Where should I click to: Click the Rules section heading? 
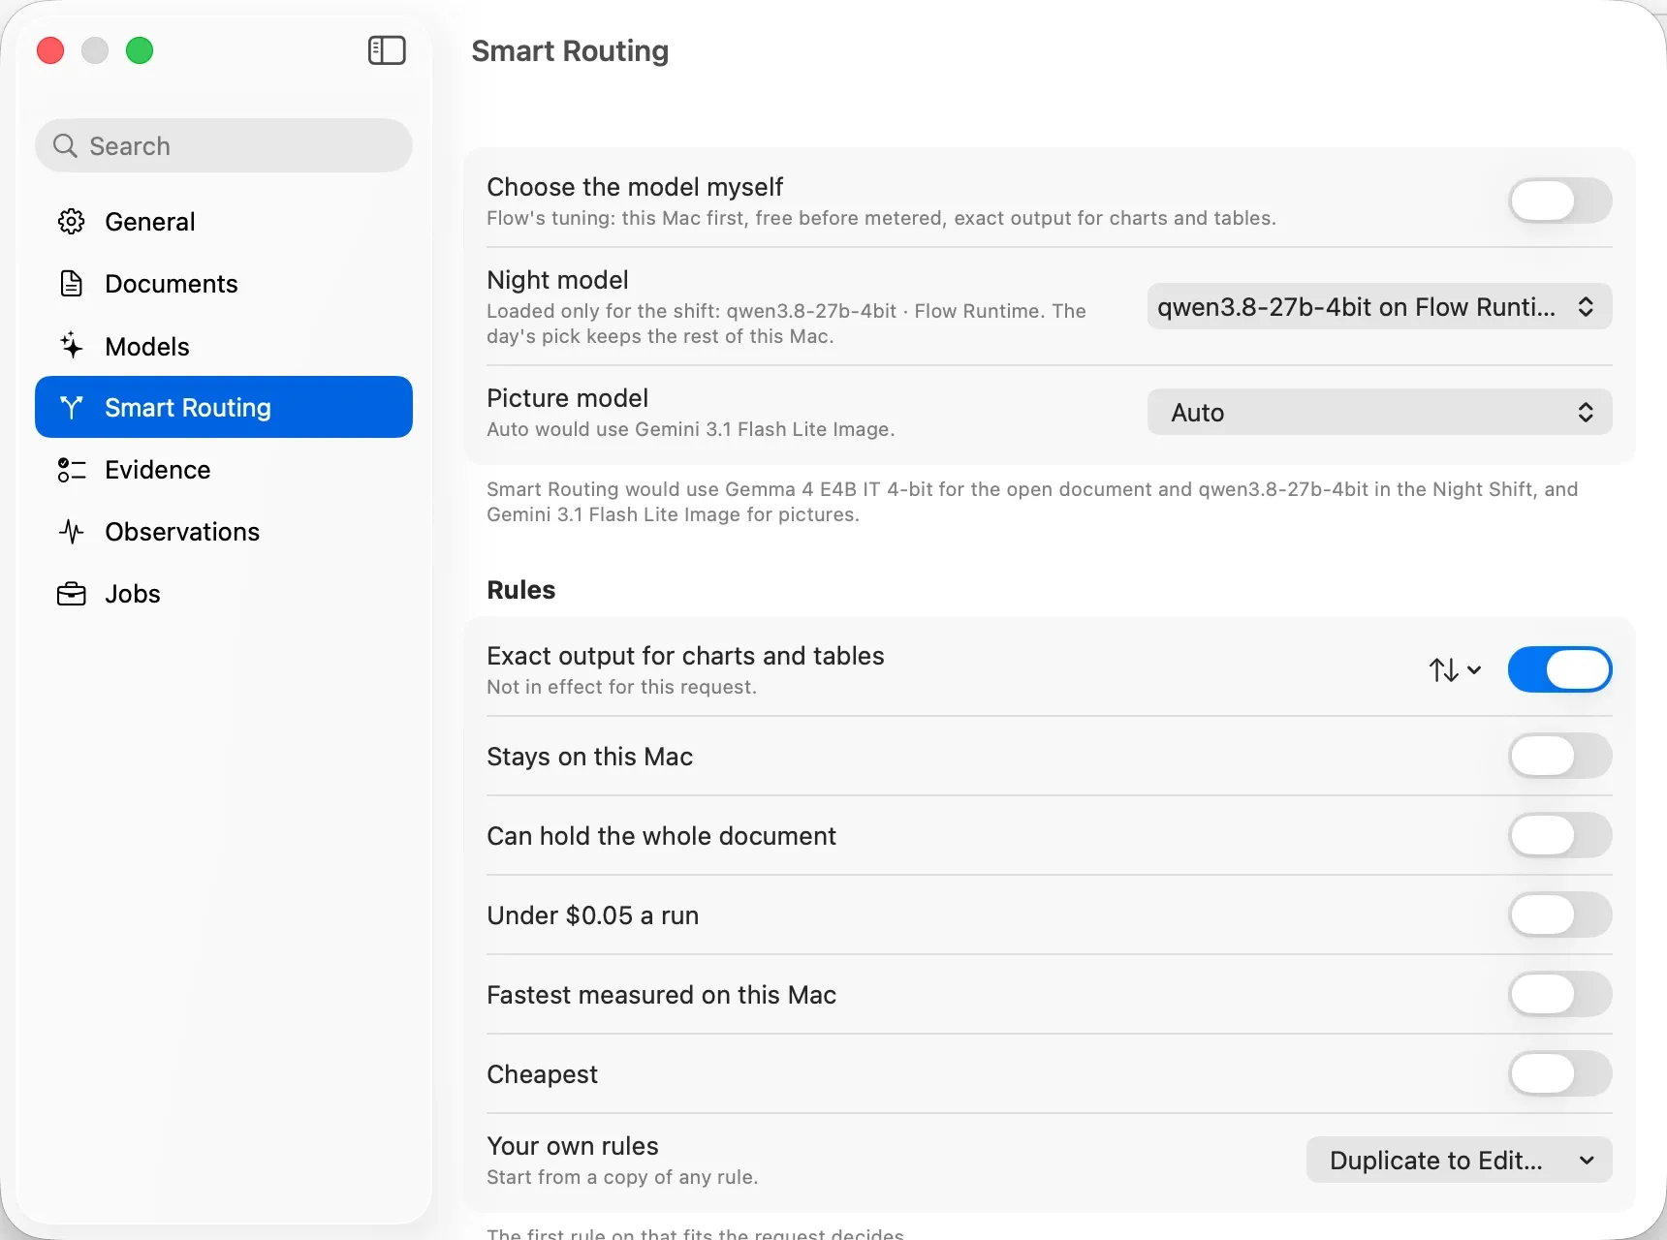point(520,590)
